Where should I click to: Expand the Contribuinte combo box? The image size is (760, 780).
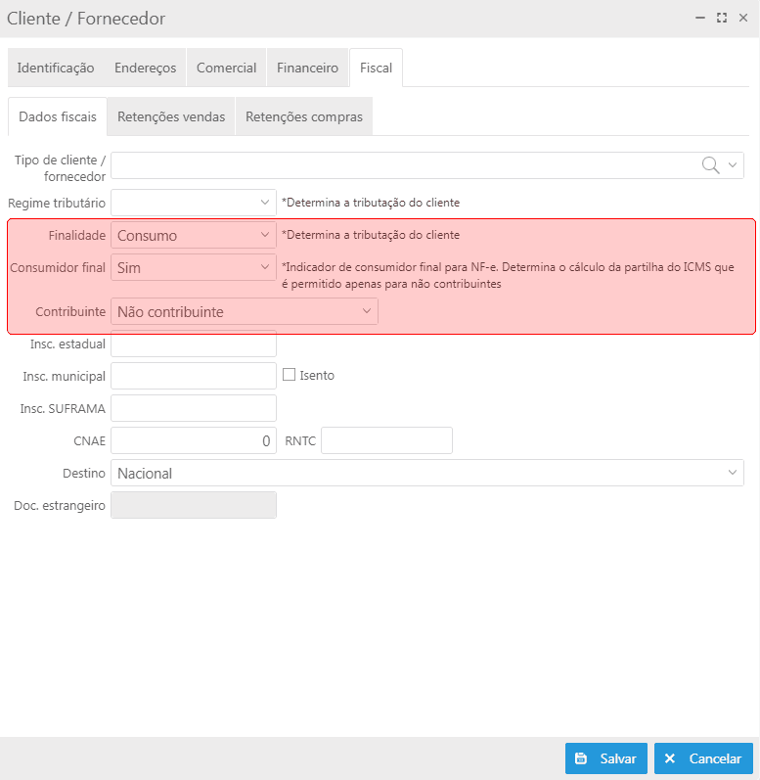[245, 311]
